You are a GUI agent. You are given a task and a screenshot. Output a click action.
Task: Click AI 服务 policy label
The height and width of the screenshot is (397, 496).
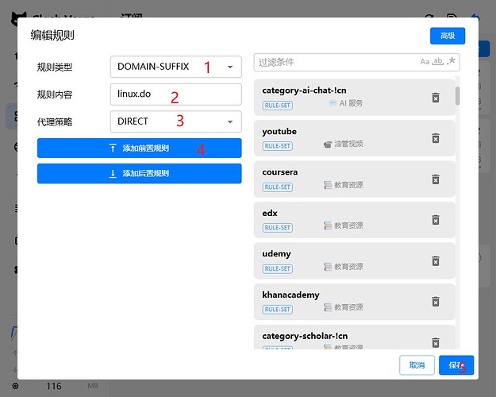346,103
